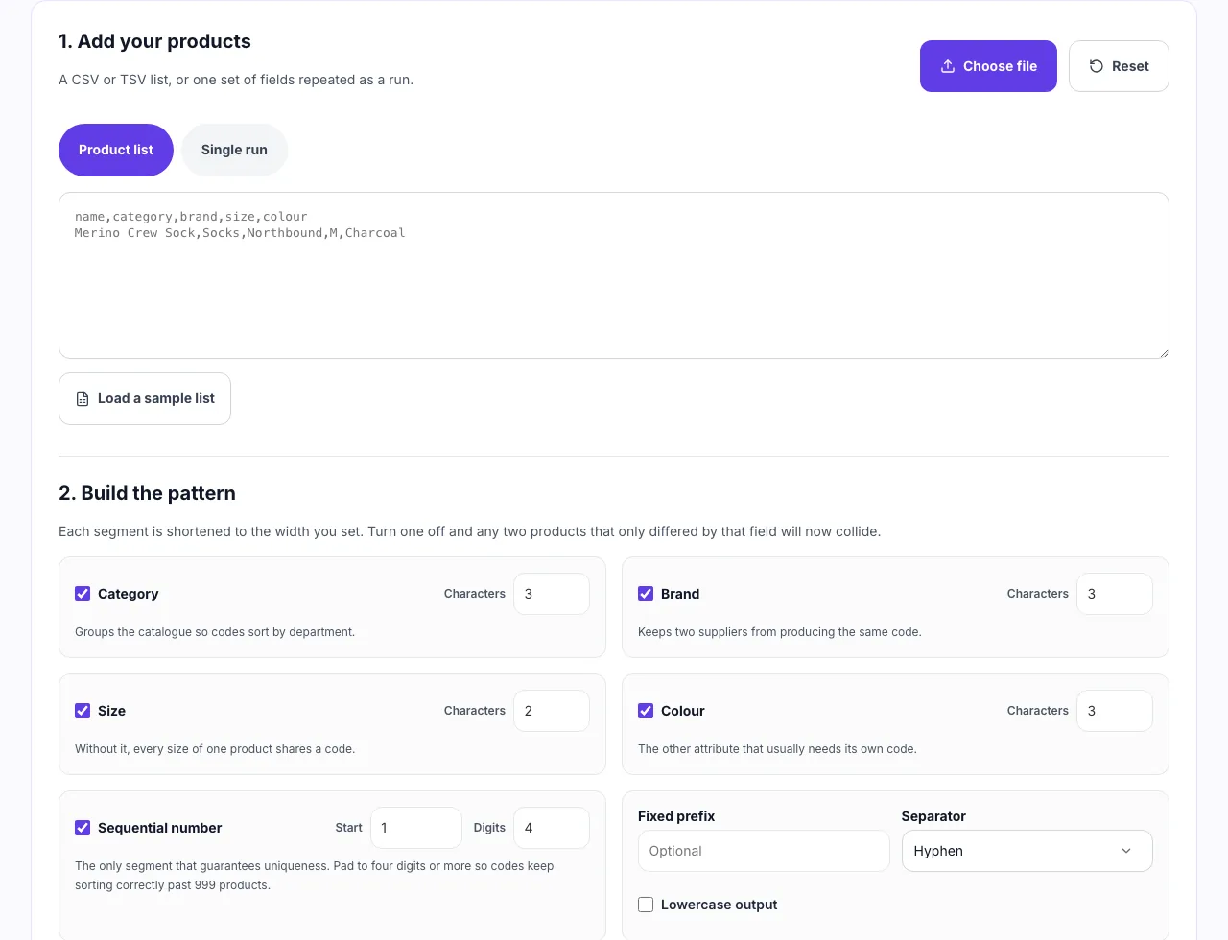Grab the textarea resize handle corner
The width and height of the screenshot is (1228, 940).
[1163, 352]
